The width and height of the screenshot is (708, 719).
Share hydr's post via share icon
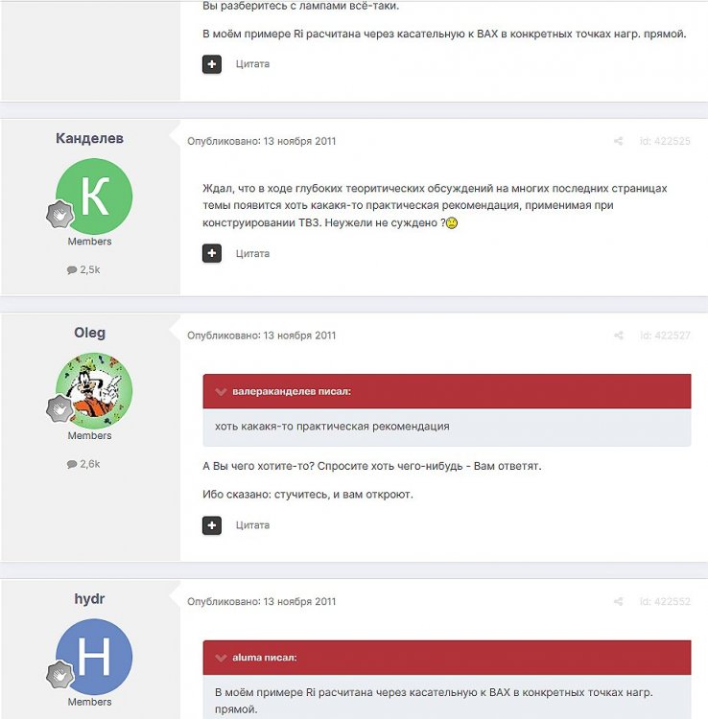point(618,601)
